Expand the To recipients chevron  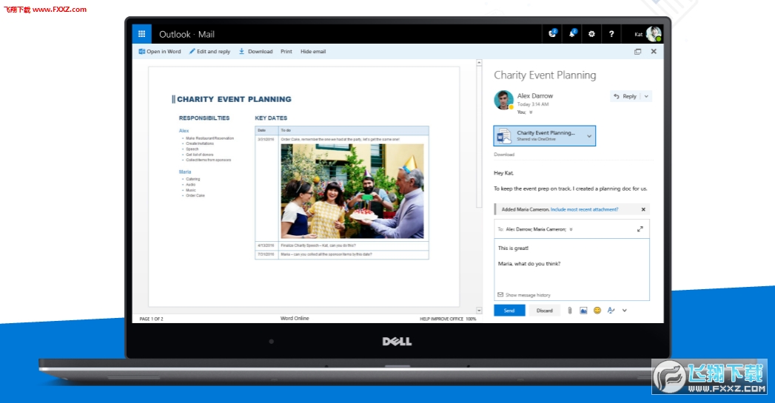coord(571,230)
